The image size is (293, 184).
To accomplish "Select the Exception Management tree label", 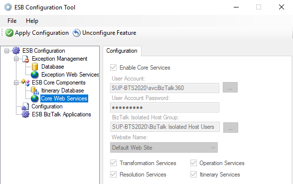I will [60, 59].
